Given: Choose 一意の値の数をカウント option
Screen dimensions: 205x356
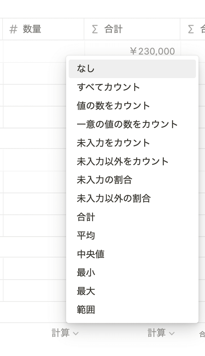Looking at the screenshot, I should [x=132, y=124].
